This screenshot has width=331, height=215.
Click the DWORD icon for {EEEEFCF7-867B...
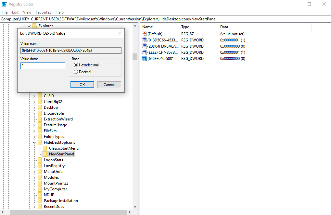[x=144, y=52]
